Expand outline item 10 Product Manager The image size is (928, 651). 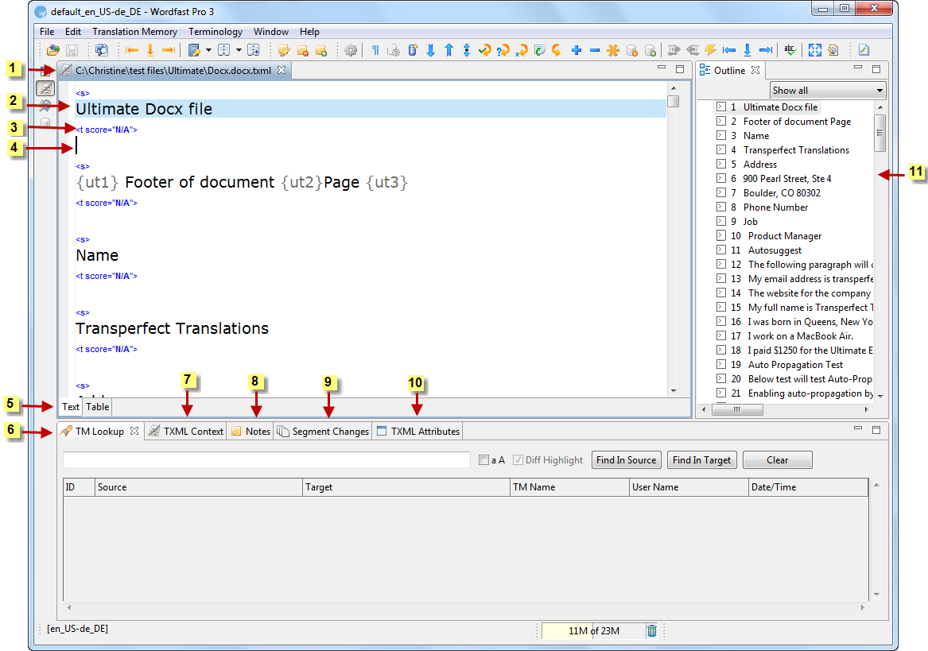click(x=721, y=235)
